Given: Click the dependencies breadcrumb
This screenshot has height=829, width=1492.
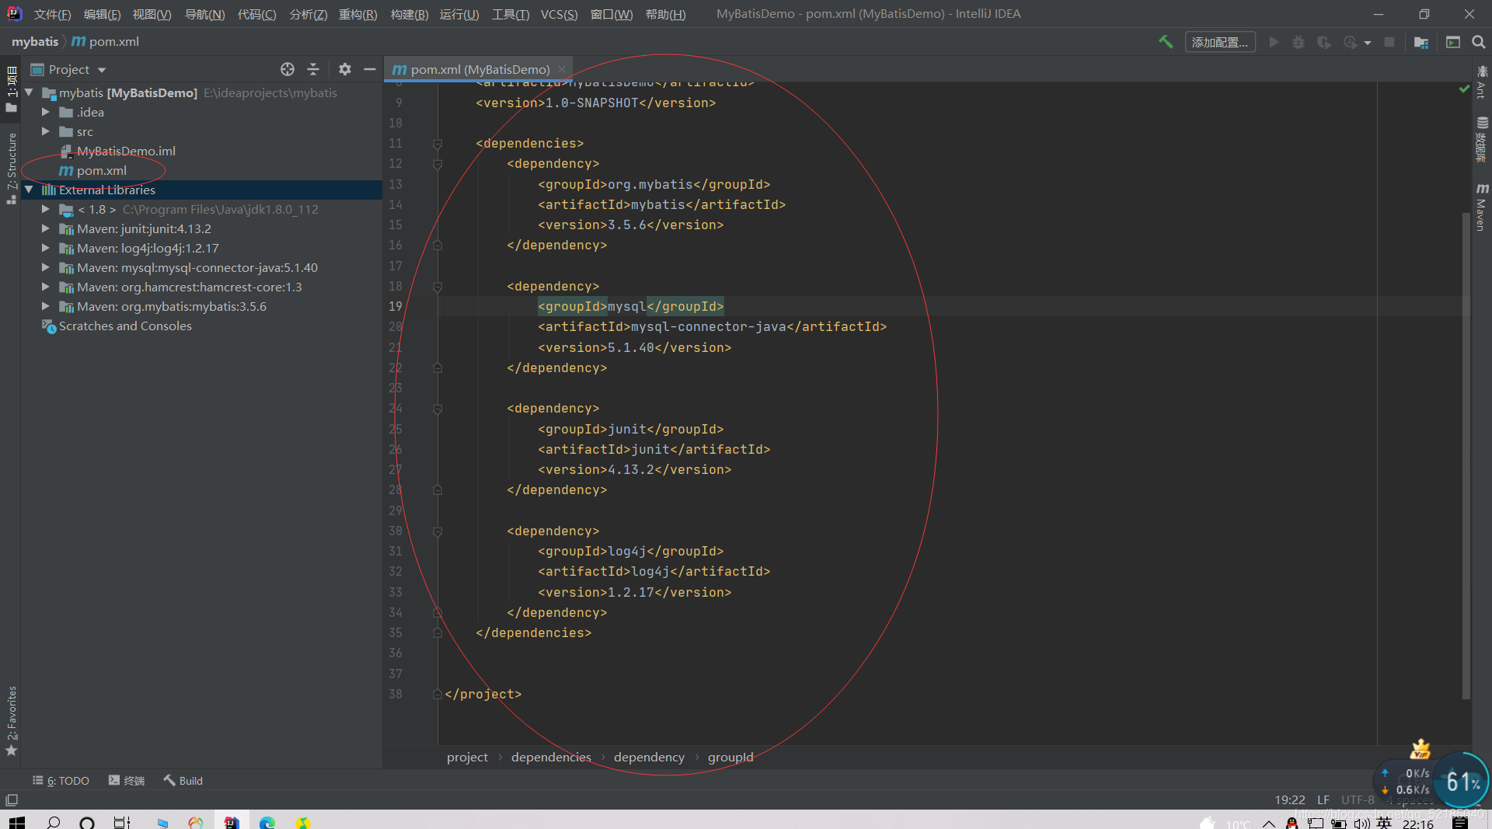Looking at the screenshot, I should coord(551,757).
